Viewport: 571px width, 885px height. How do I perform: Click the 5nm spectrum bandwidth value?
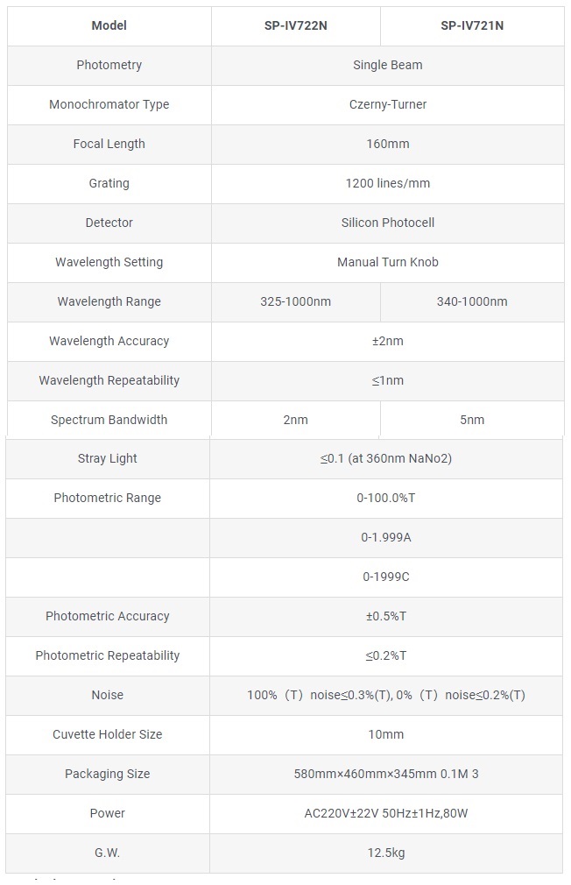pos(472,420)
